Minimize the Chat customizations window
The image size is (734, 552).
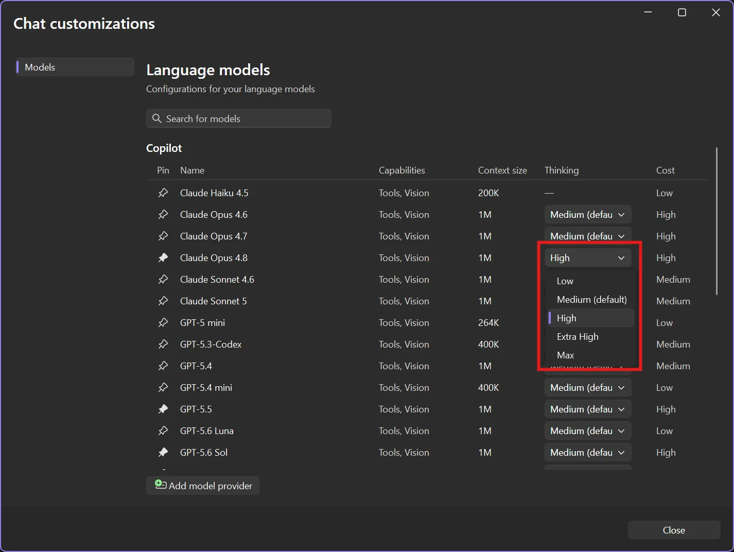pos(648,12)
